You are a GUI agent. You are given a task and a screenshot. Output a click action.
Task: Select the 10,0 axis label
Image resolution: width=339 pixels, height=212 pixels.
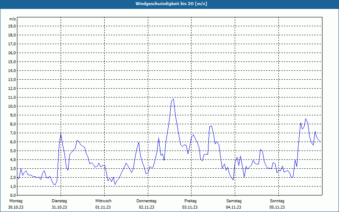[12, 106]
